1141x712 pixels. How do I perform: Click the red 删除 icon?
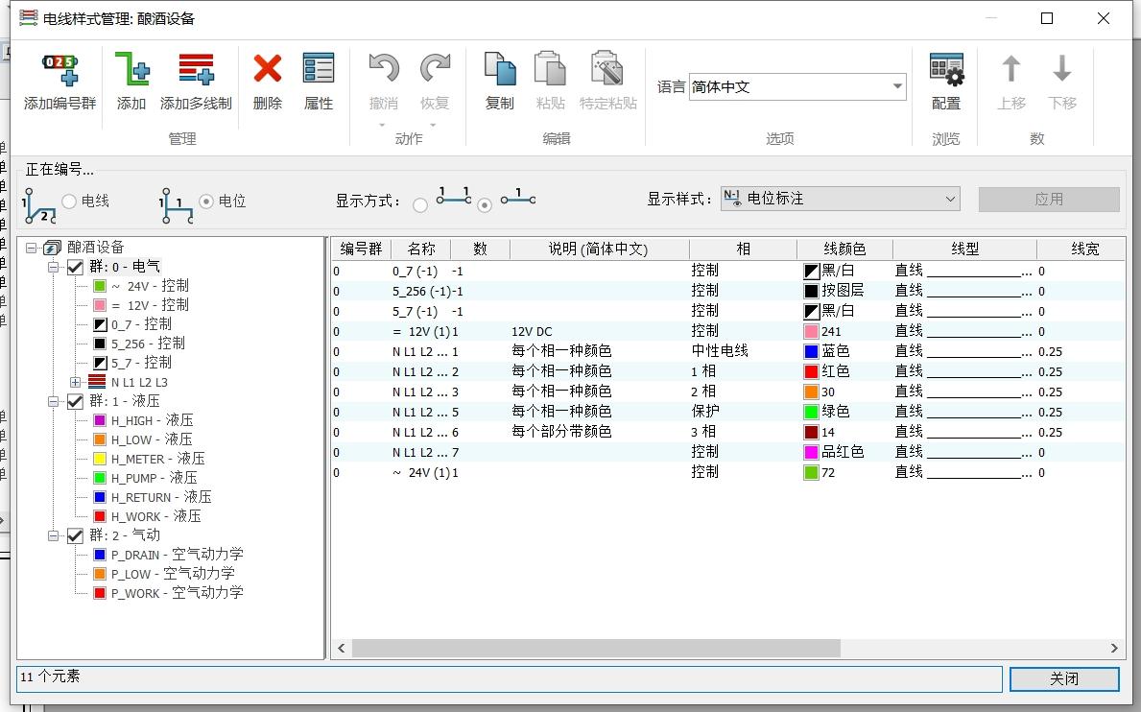coord(267,70)
